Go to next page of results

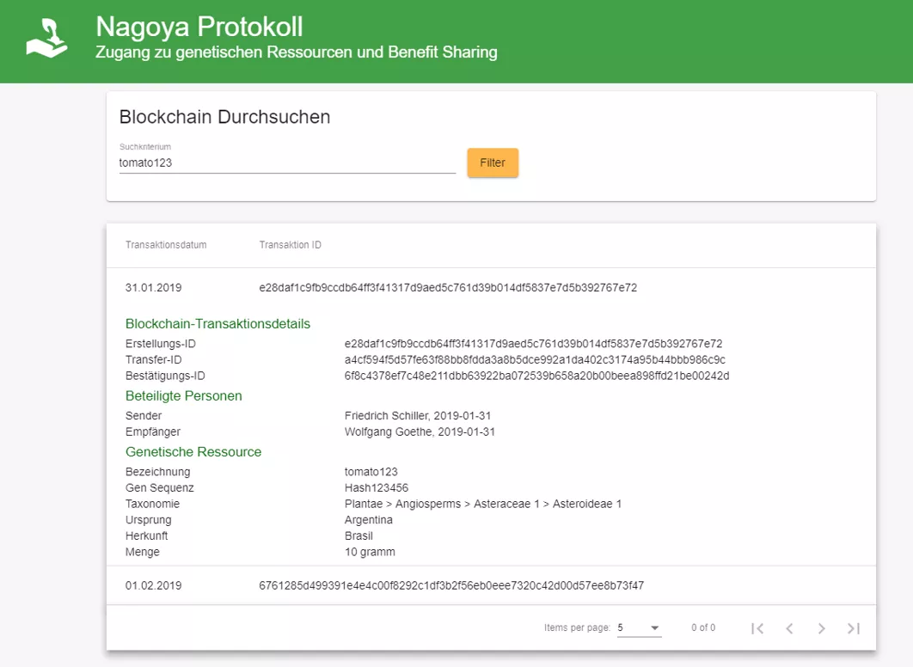pos(821,628)
